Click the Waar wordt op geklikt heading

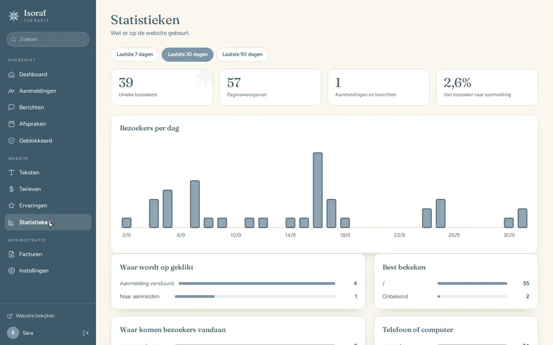tap(157, 267)
